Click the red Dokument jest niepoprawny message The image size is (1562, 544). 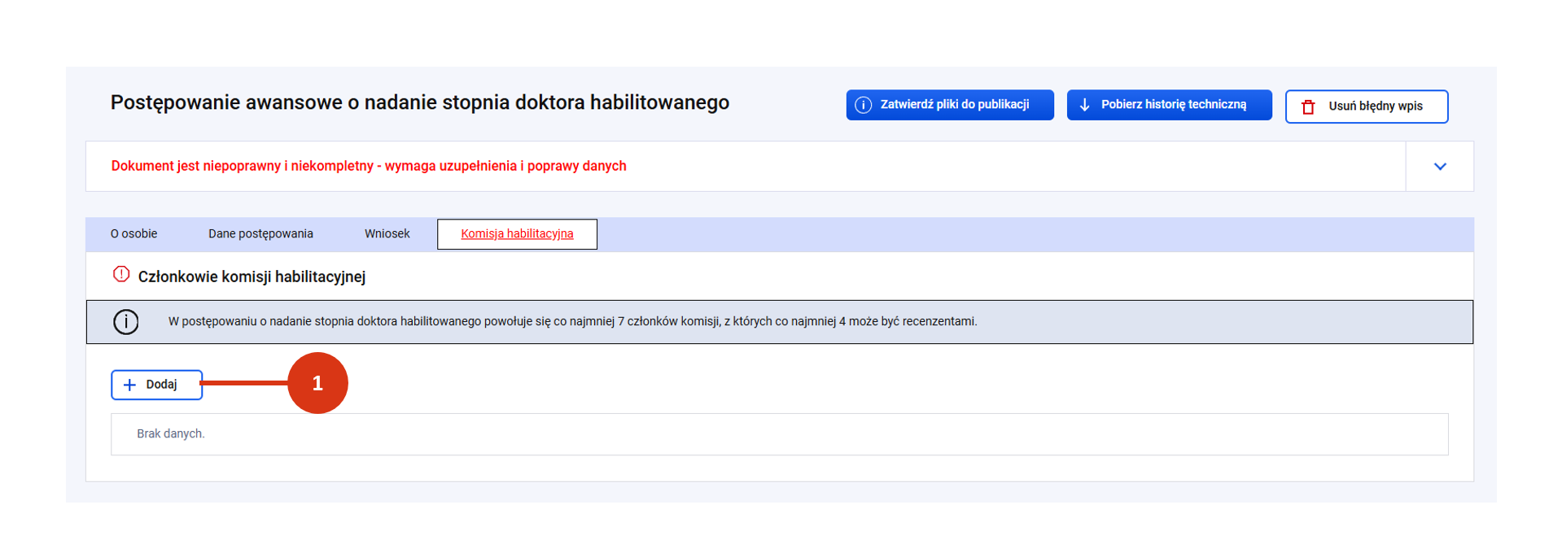369,166
